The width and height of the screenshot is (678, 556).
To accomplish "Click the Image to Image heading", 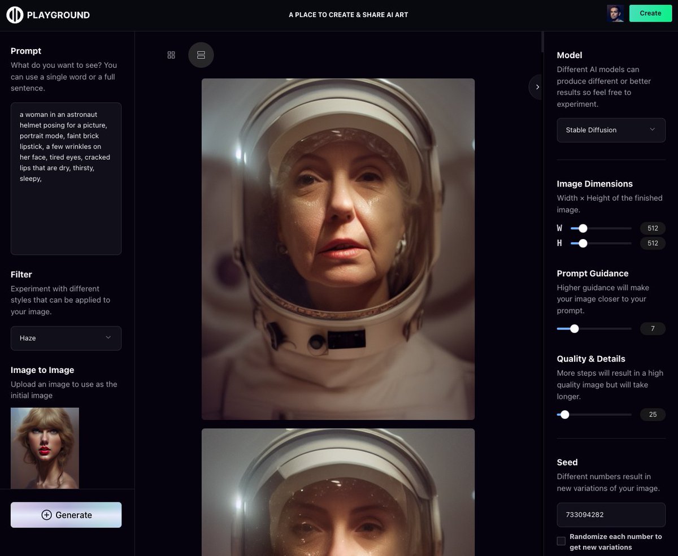I will (x=42, y=370).
